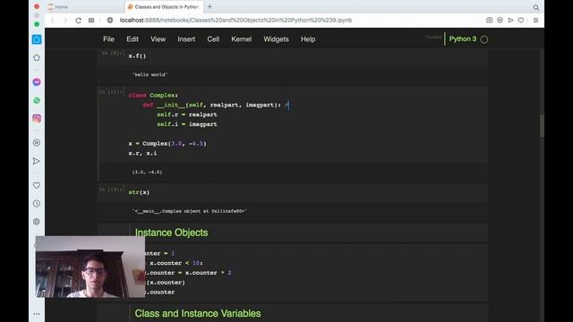Viewport: 573px width, 322px height.
Task: Click the 'x.counter * 2' code line
Action: pos(188,273)
